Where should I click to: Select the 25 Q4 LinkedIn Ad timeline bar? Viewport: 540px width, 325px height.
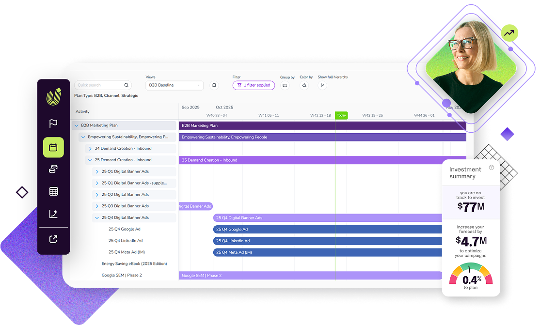(x=327, y=241)
